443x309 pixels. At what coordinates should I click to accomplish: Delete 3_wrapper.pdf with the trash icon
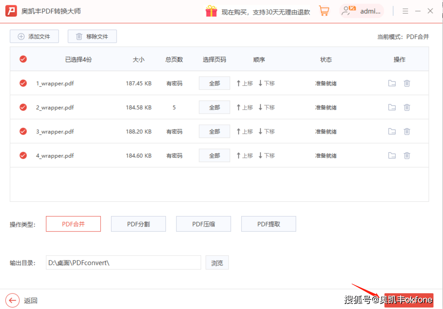click(x=407, y=131)
